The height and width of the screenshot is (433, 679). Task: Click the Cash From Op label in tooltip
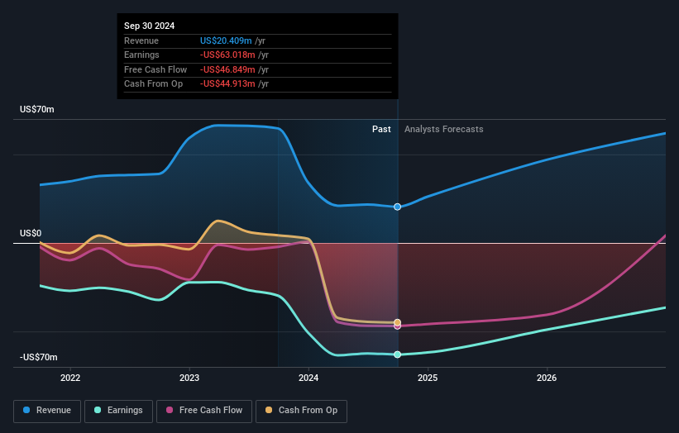point(153,84)
